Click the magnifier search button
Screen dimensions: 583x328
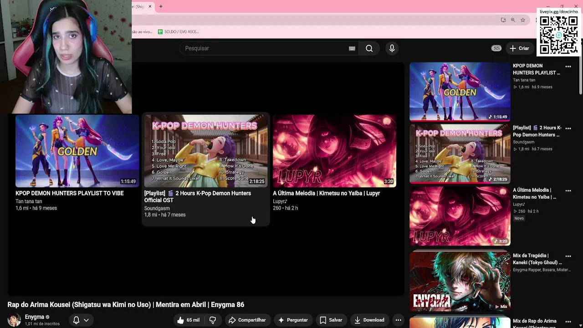(x=369, y=48)
